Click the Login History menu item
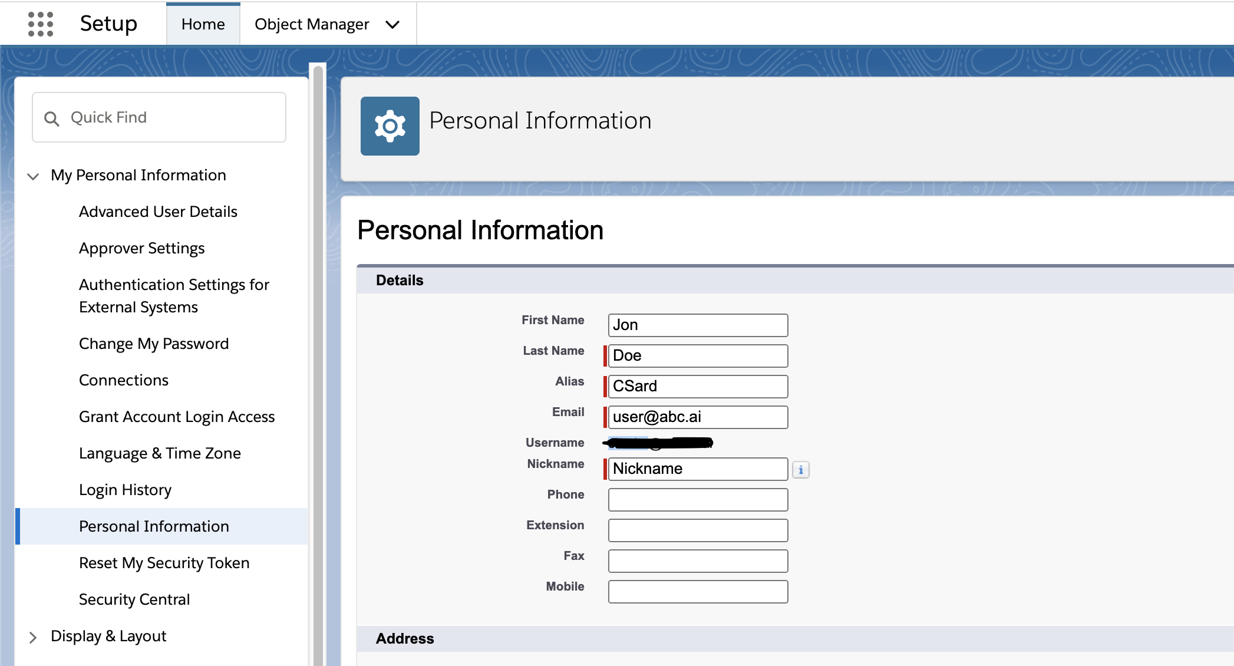Image resolution: width=1234 pixels, height=666 pixels. click(124, 490)
